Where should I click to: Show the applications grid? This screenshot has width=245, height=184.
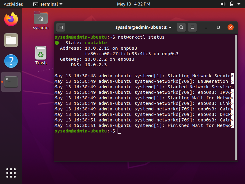point(11,173)
